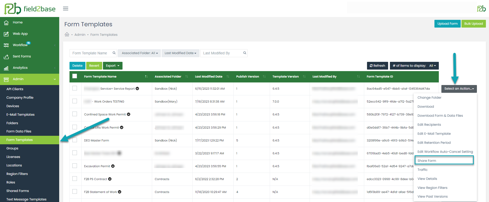The height and width of the screenshot is (202, 489).
Task: Sort by Associated Folder arrows
Action: [187, 77]
